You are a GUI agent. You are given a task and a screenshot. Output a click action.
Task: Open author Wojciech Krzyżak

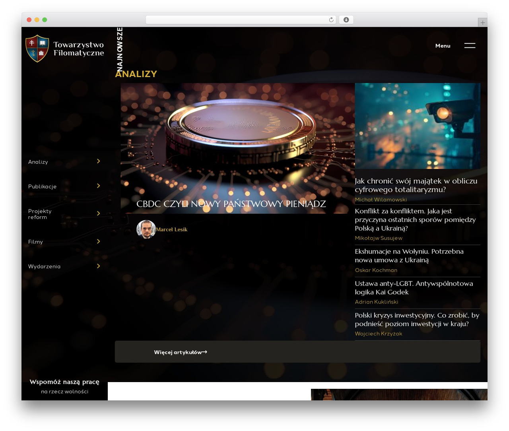coord(378,334)
